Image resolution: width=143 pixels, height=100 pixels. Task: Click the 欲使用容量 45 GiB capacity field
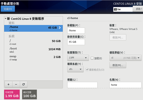click(x=76, y=42)
